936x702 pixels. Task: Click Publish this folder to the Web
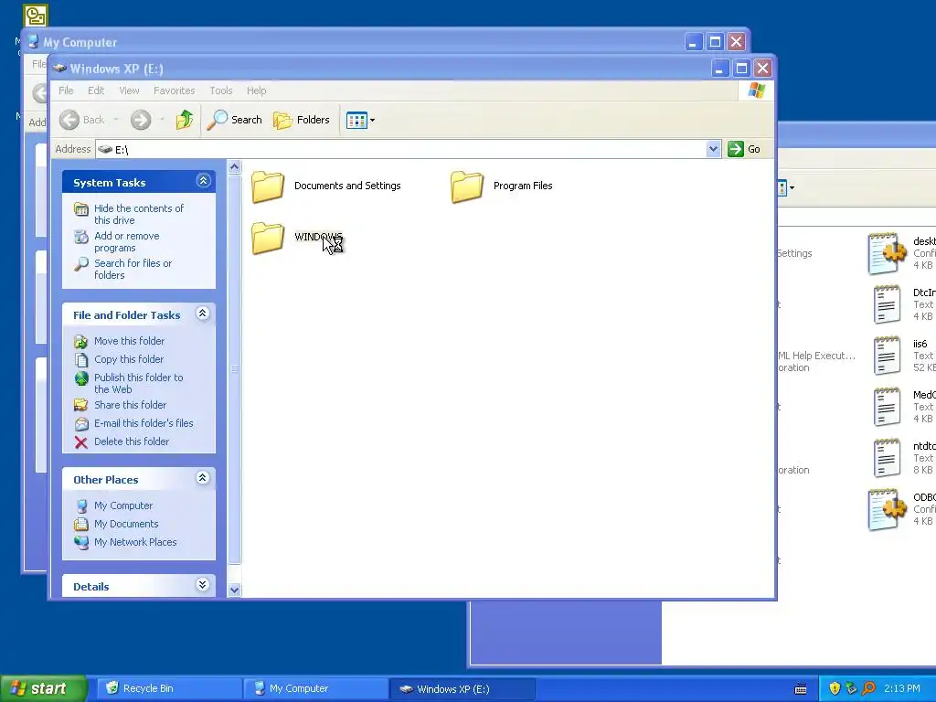139,383
